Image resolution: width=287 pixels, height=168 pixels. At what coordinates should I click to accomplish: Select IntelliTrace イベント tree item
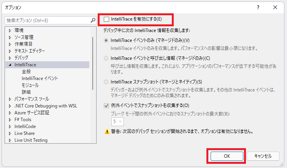(40, 78)
